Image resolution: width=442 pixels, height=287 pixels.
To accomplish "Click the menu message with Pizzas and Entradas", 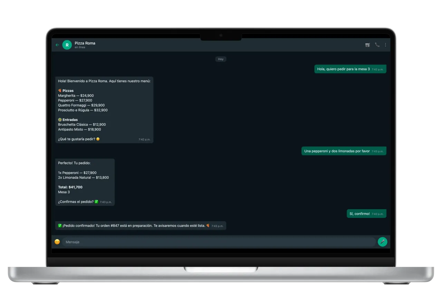I will (104, 110).
